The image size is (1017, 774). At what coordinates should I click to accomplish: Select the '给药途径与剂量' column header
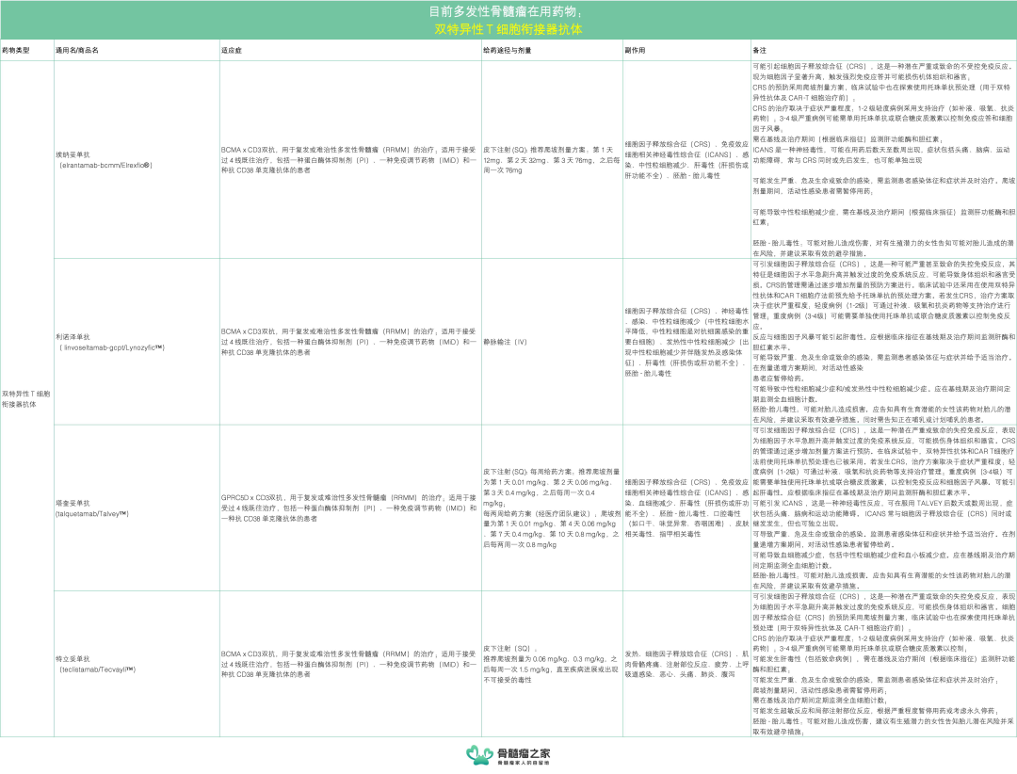552,50
